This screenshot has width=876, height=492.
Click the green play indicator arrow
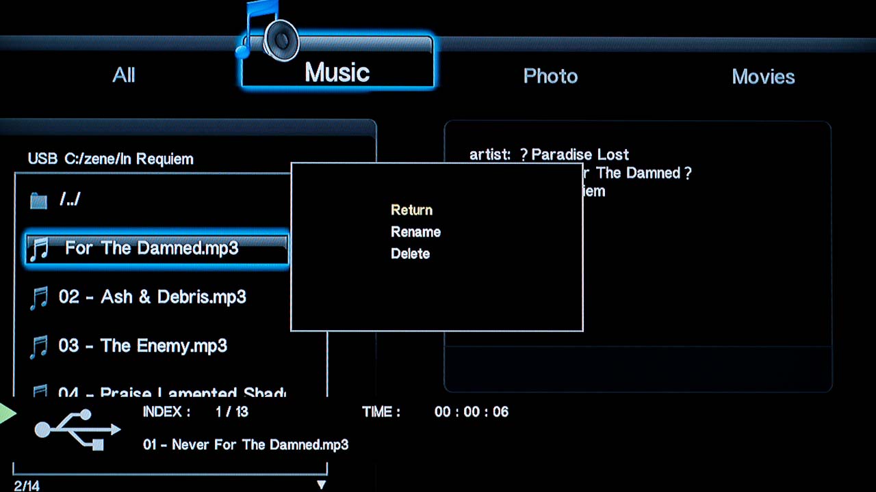click(7, 413)
